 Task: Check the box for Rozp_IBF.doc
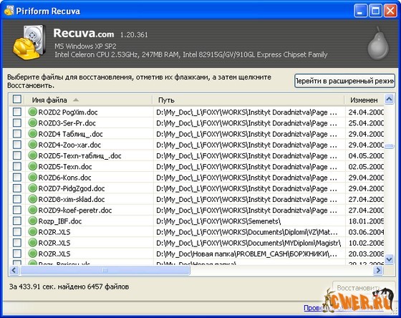point(17,221)
